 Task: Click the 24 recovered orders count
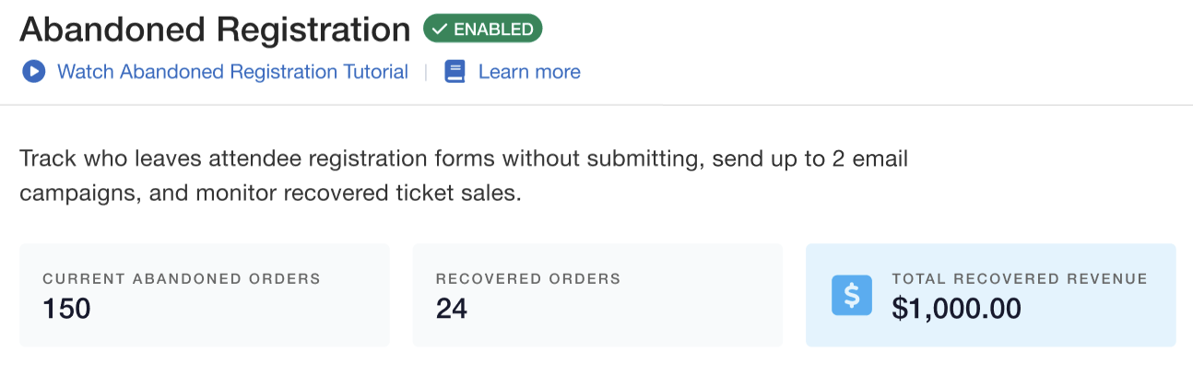[452, 309]
